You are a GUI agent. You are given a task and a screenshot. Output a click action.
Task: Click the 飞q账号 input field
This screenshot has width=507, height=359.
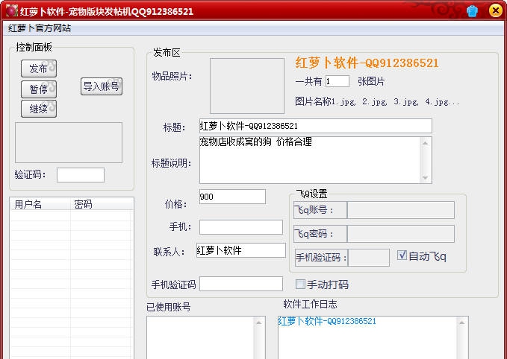click(401, 210)
